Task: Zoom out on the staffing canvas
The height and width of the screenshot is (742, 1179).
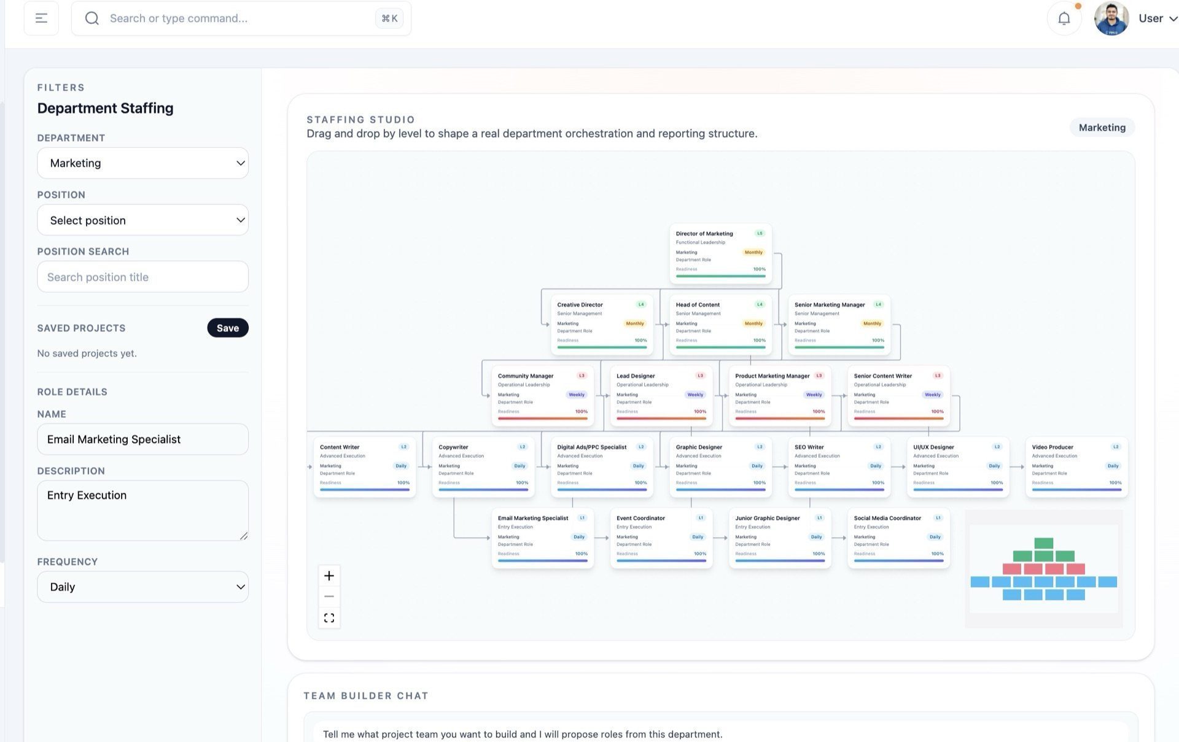Action: (x=329, y=597)
